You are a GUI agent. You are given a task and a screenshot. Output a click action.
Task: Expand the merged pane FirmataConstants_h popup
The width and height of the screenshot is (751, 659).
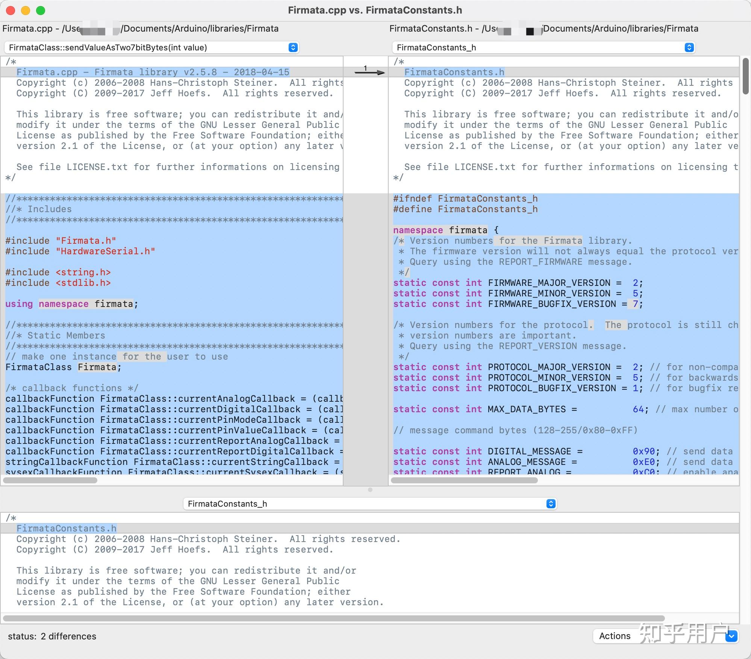coord(370,504)
